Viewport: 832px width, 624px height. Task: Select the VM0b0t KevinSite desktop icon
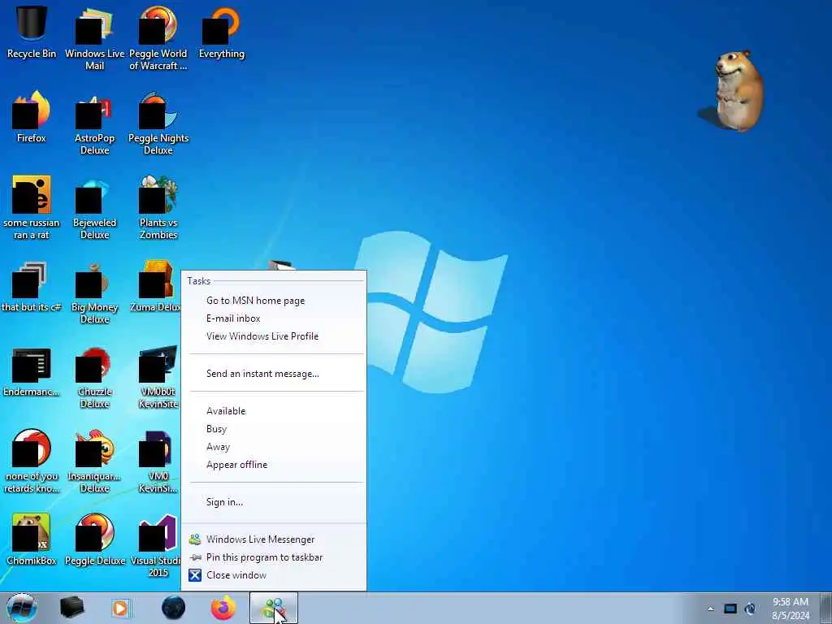[x=158, y=377]
